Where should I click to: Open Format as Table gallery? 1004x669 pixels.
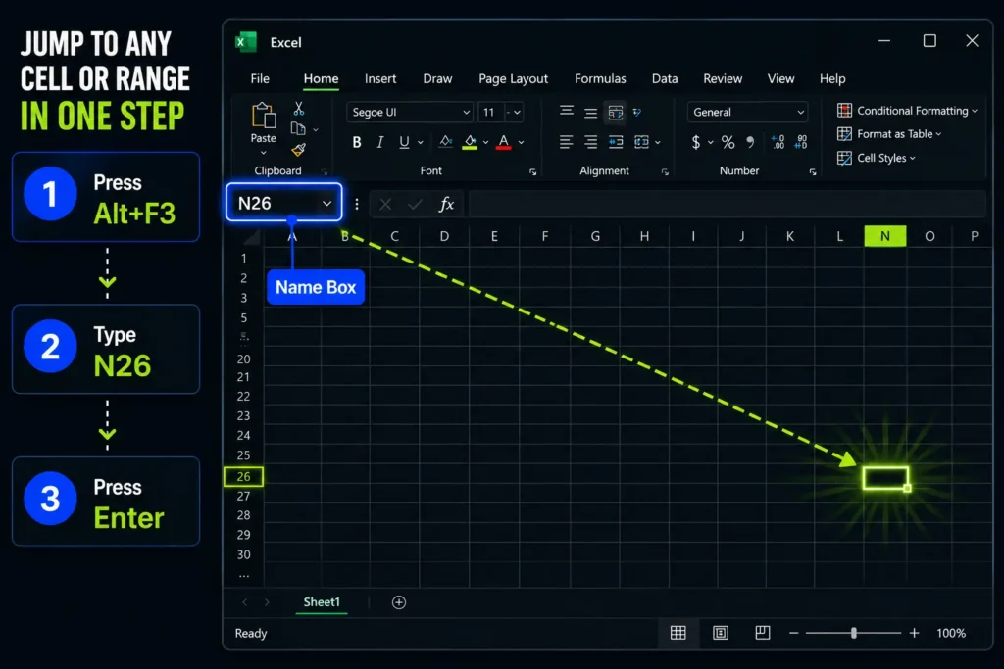coord(889,133)
